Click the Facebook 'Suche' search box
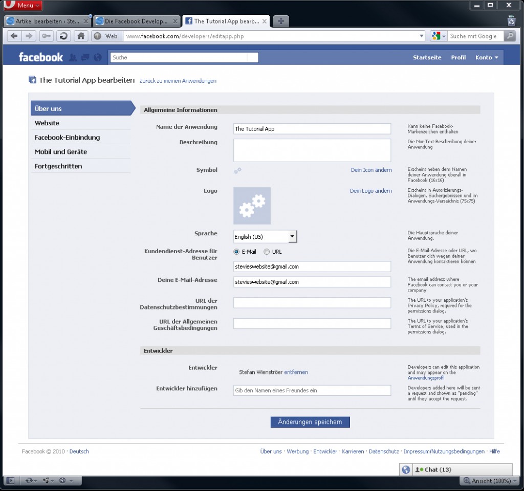Image resolution: width=524 pixels, height=491 pixels. (x=184, y=57)
